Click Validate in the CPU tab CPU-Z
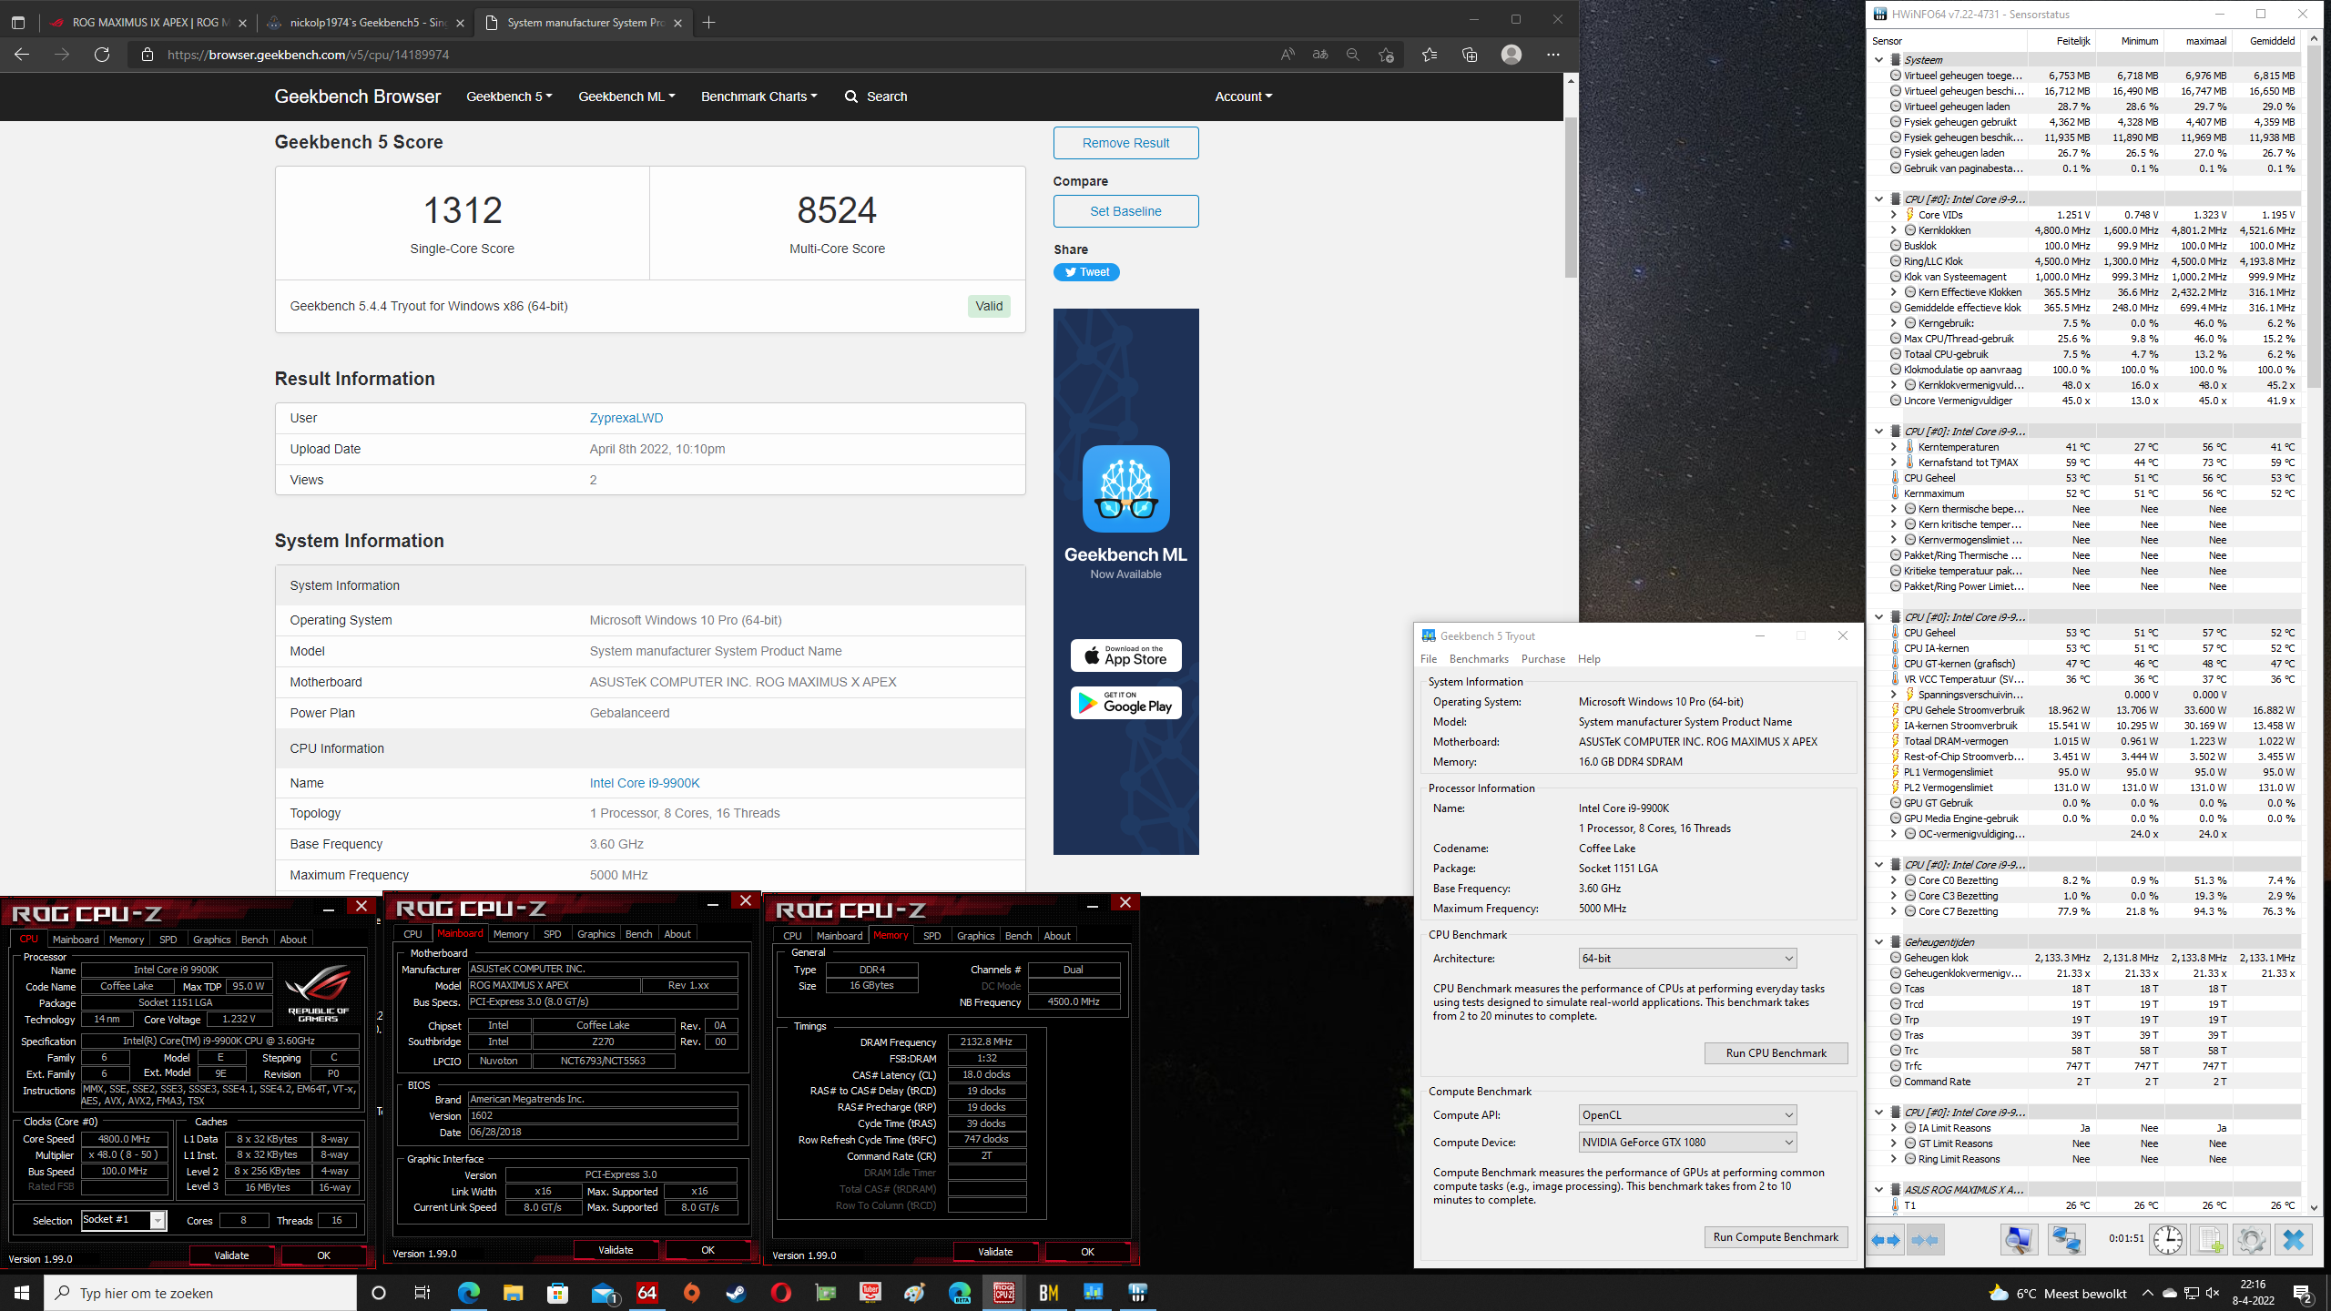Viewport: 2331px width, 1311px height. click(x=231, y=1255)
